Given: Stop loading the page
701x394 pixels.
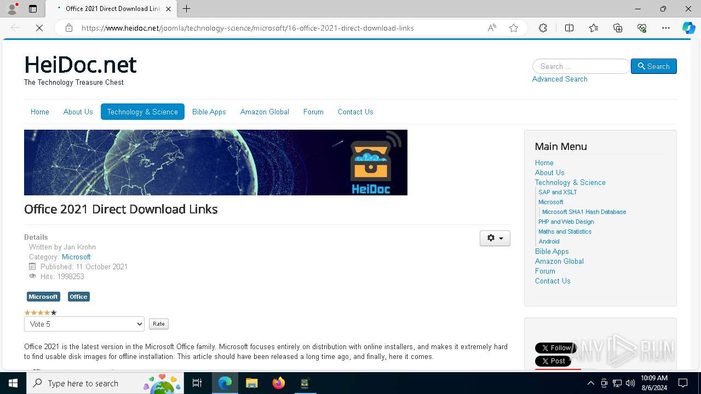Looking at the screenshot, I should pos(39,28).
